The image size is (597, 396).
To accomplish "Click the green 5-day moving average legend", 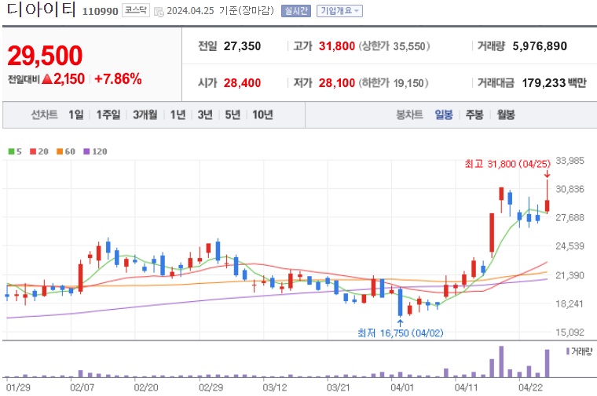I will pos(15,151).
